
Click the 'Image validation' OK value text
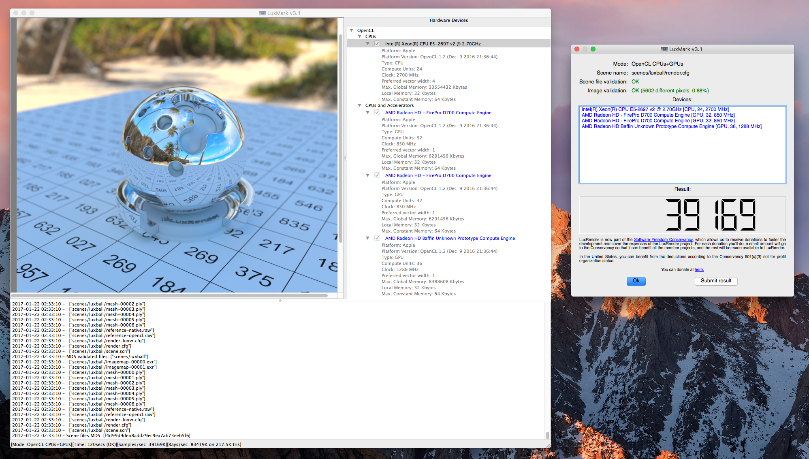coord(670,90)
